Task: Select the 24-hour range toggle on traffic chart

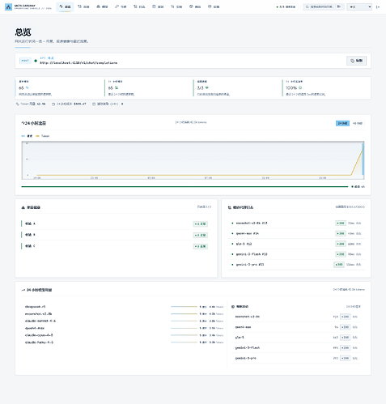Action: click(342, 123)
